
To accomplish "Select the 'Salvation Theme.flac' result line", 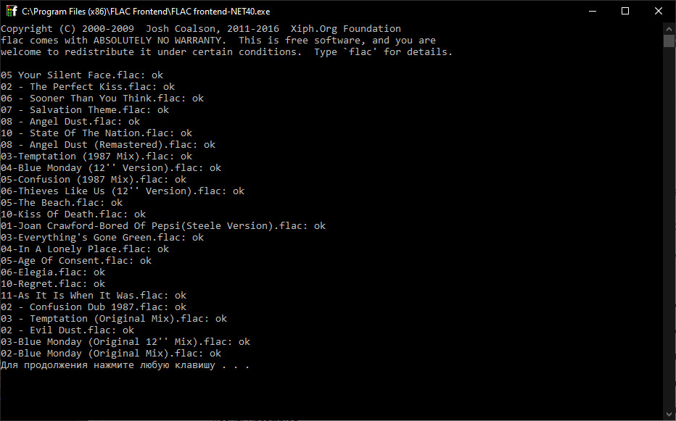I will pyautogui.click(x=84, y=110).
